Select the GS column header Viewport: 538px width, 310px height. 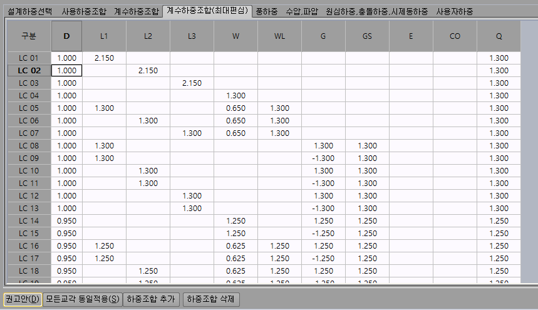(367, 36)
